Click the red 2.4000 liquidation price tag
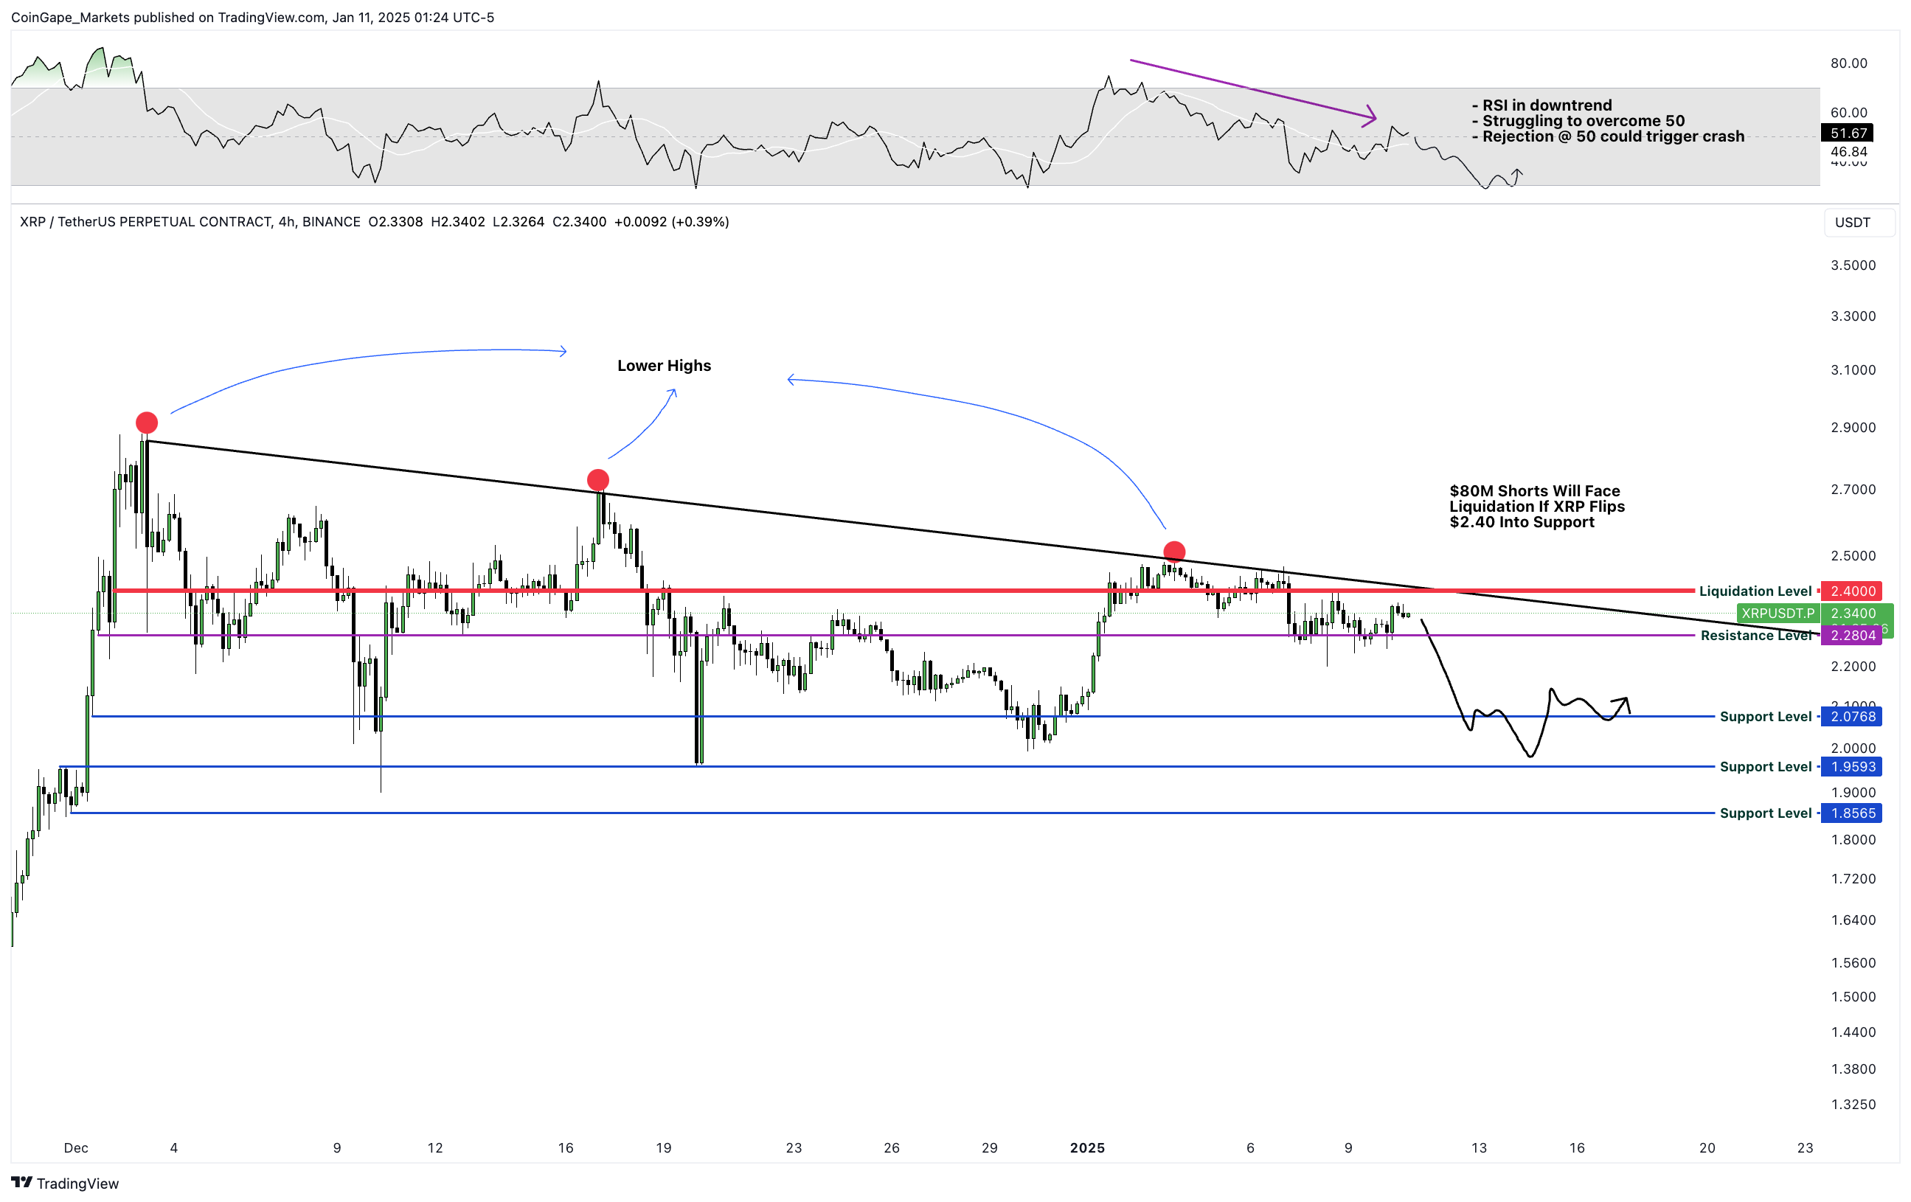 click(x=1852, y=590)
